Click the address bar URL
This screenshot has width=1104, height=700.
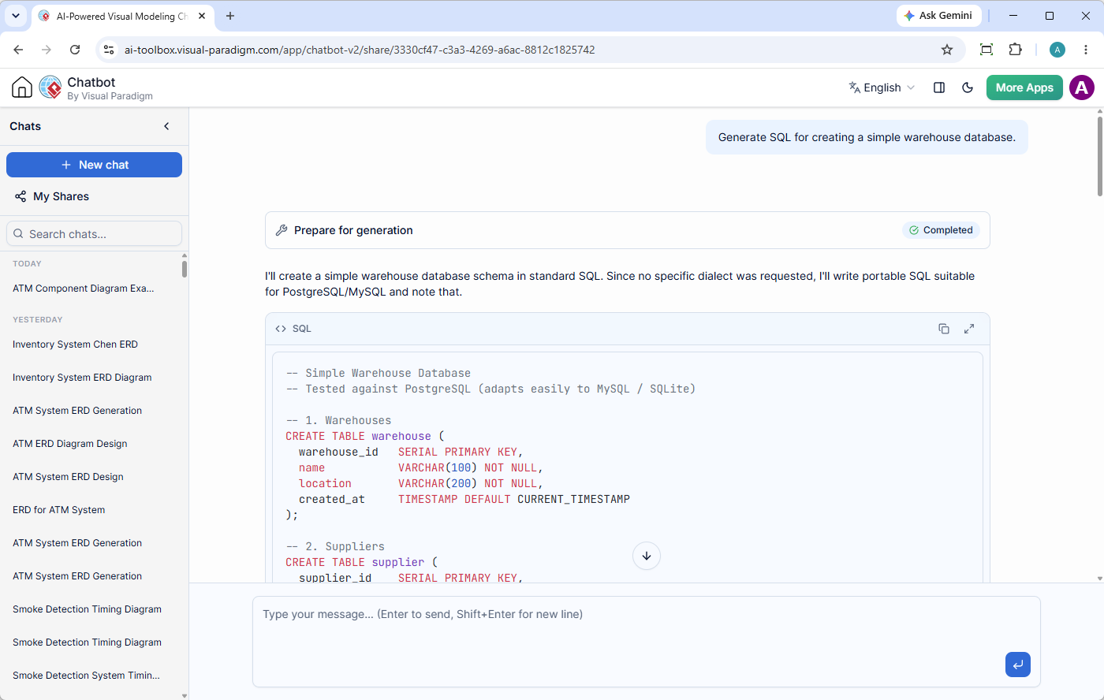(x=360, y=50)
